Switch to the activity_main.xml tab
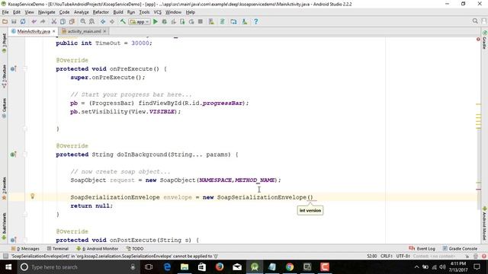 (x=84, y=31)
